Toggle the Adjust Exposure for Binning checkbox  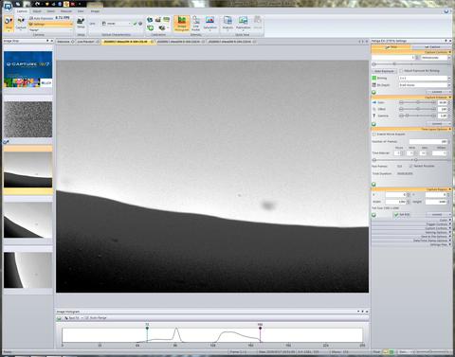click(401, 71)
